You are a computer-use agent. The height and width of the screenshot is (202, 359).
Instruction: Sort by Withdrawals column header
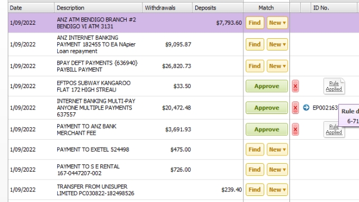(x=167, y=8)
